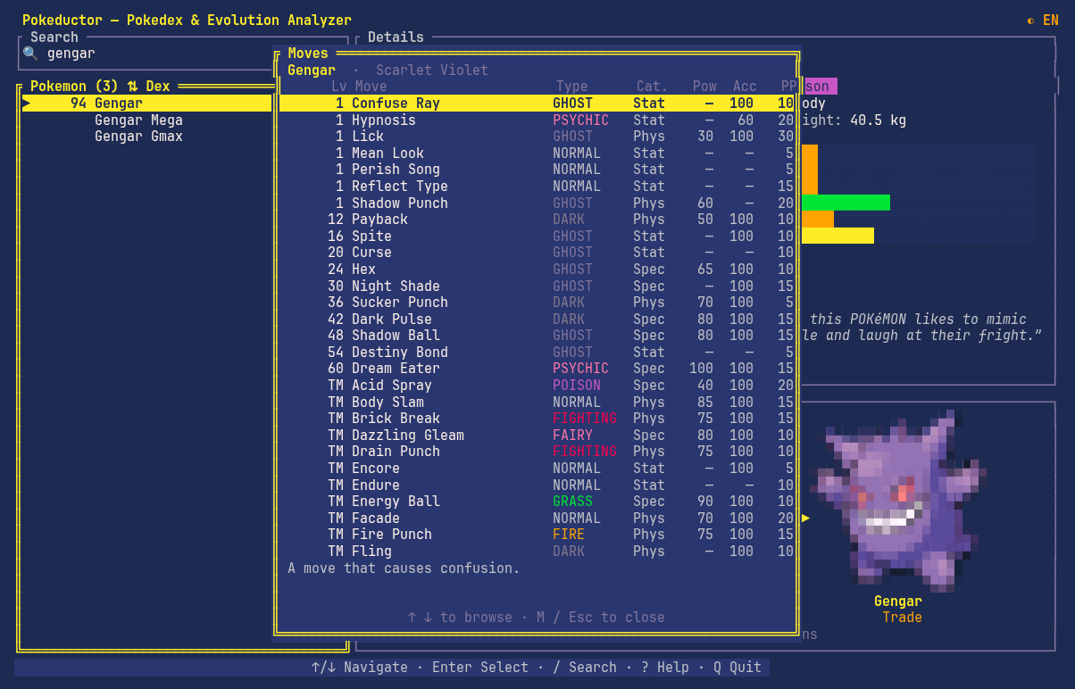The image size is (1075, 689).
Task: Click the FAIRY type of Dazzling Gleam
Action: tap(572, 435)
